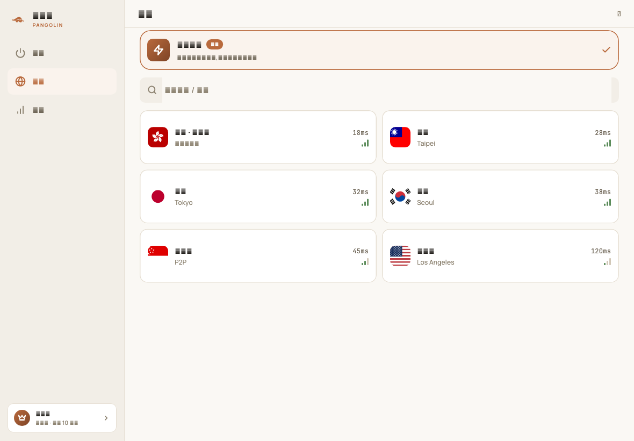Image resolution: width=634 pixels, height=441 pixels.
Task: Select the Tokyo server node
Action: (x=258, y=197)
